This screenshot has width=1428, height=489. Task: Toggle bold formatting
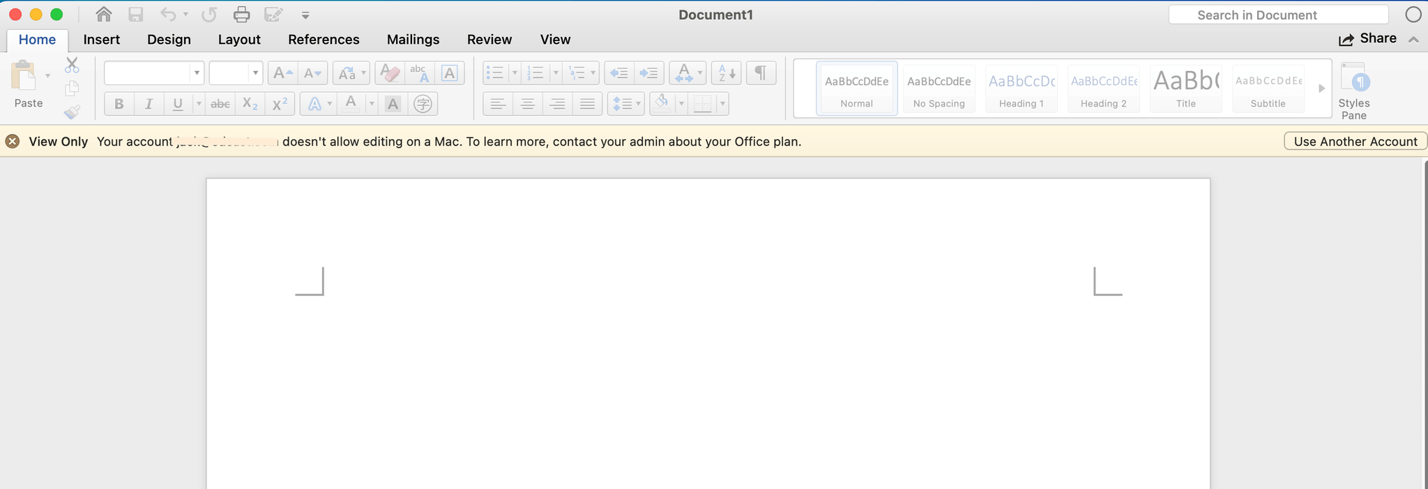point(119,104)
